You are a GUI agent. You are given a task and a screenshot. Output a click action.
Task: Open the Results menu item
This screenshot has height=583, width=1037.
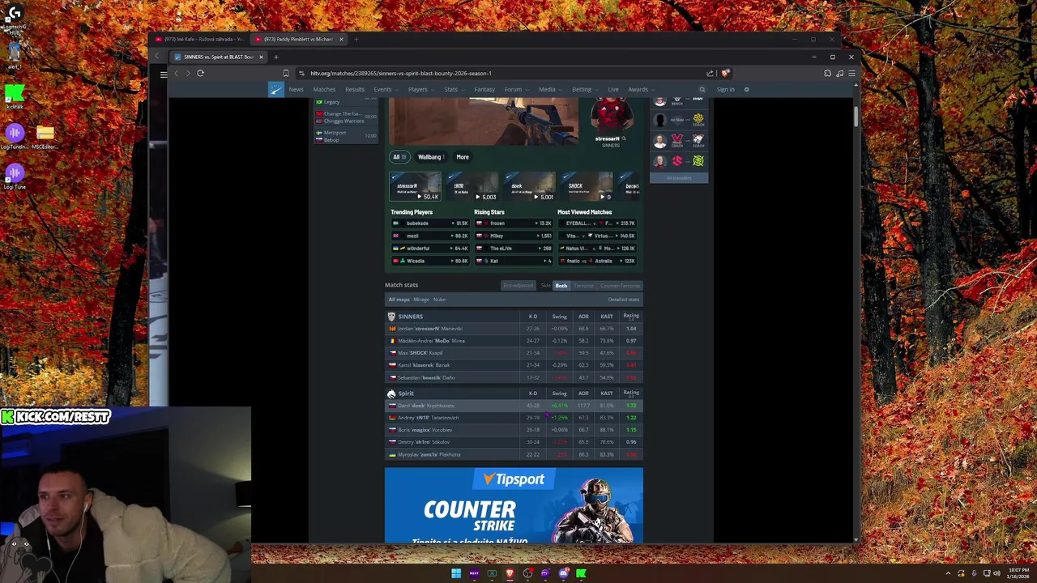pos(355,90)
